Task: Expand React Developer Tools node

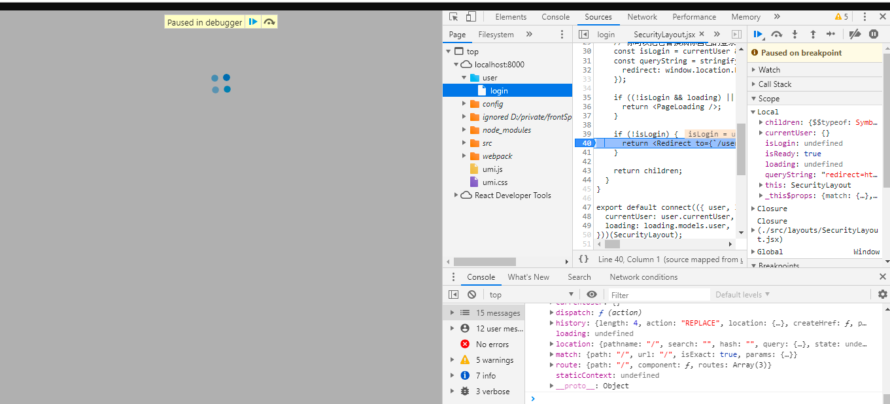Action: coord(456,195)
